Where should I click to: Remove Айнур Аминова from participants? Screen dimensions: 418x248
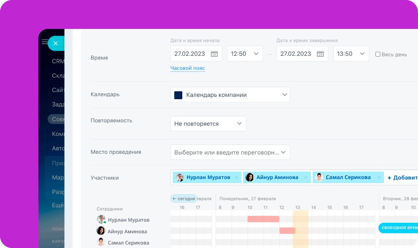[x=306, y=177]
